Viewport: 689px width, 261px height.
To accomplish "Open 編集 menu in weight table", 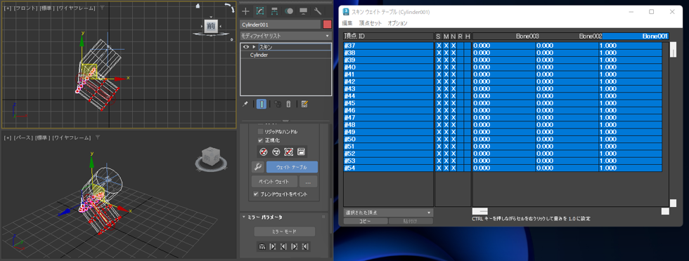I will 347,23.
